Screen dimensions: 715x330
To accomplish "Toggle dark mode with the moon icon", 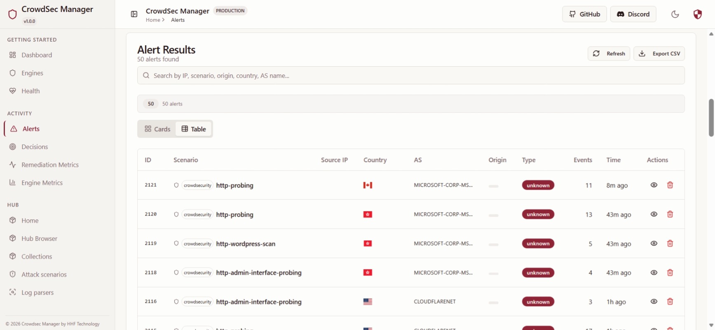I will coord(675,14).
